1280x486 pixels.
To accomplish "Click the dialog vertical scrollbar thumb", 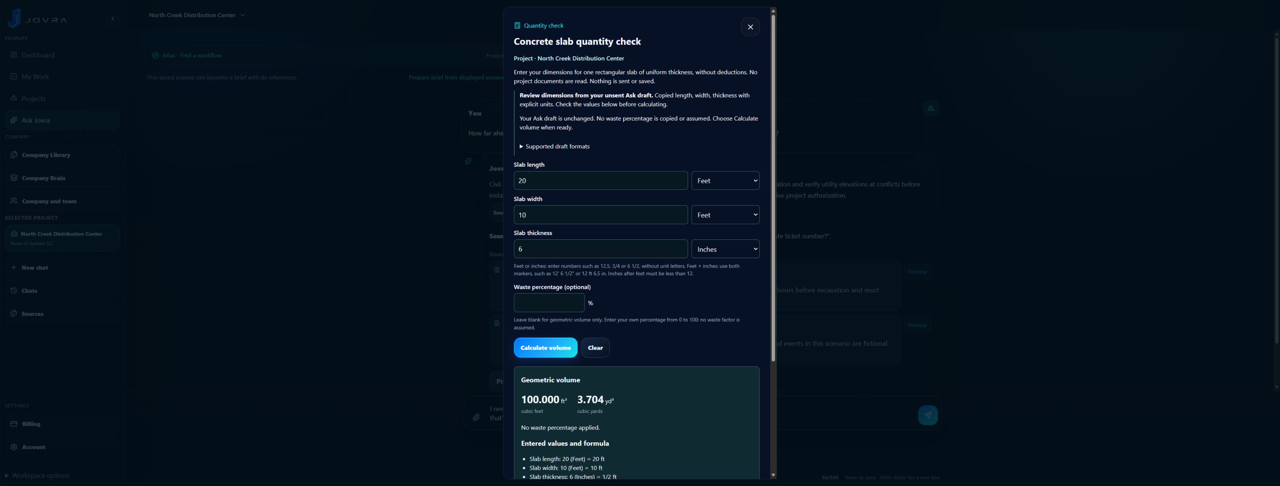I will coord(773,188).
